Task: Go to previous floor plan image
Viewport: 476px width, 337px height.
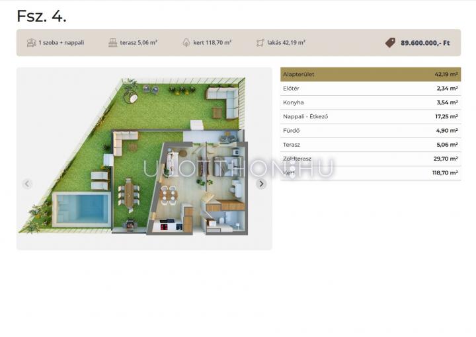Action: [27, 184]
